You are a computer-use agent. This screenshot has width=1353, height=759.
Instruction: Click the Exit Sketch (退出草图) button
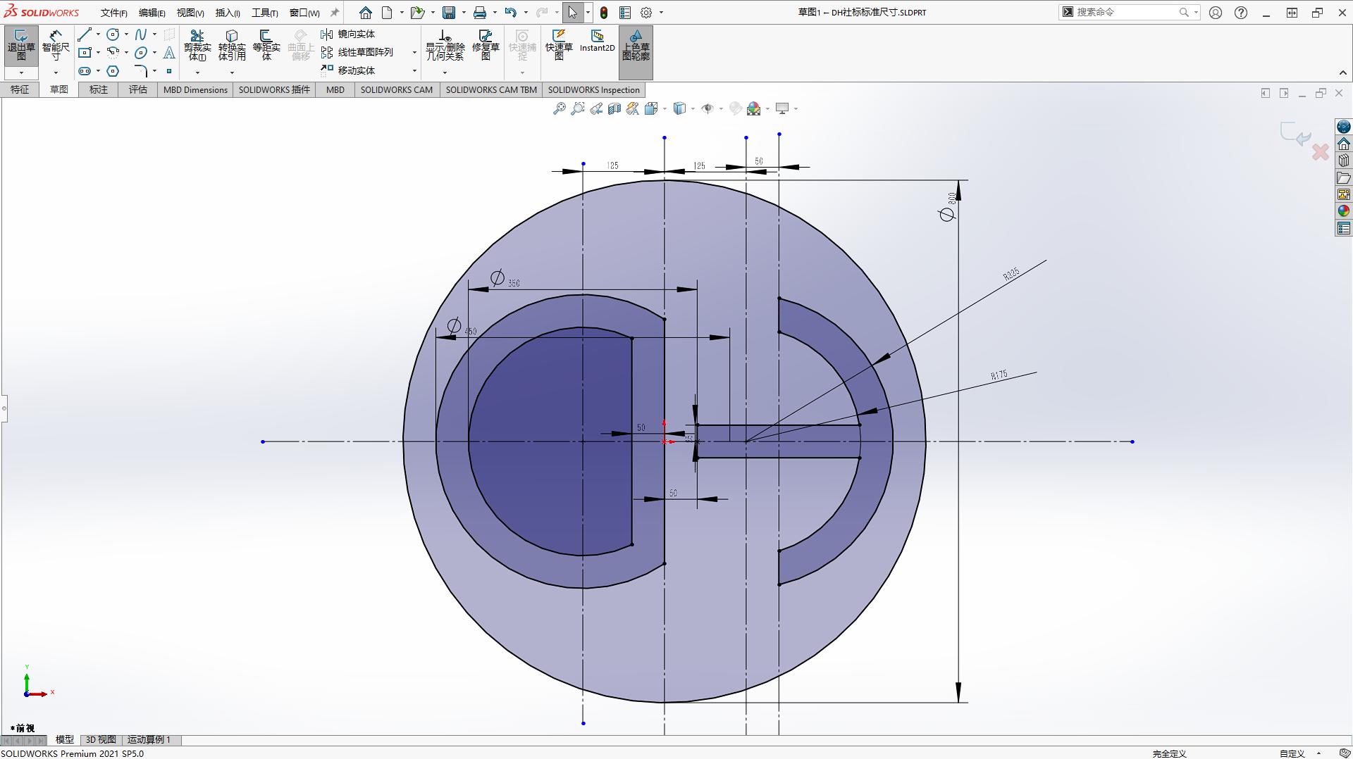coord(21,45)
